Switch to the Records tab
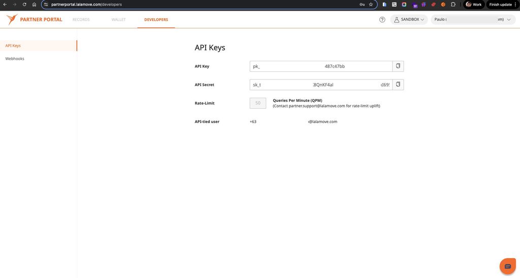The width and height of the screenshot is (520, 278). coord(81,20)
